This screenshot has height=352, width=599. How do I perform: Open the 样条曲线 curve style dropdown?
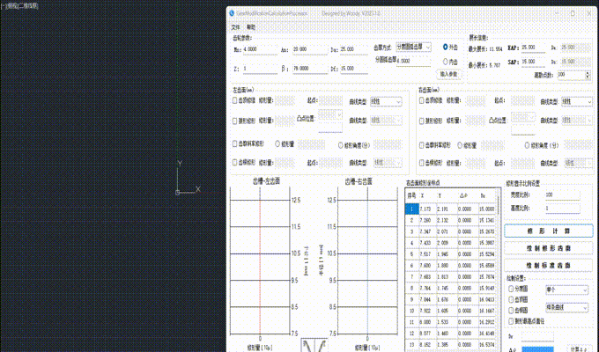(567, 307)
